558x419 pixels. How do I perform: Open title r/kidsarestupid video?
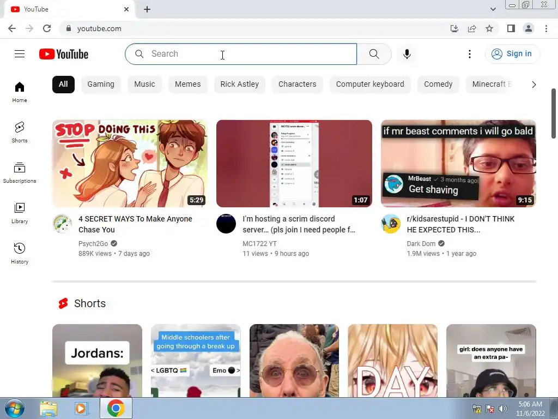point(461,224)
